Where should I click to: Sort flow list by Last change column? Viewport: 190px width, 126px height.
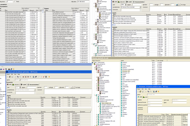[161, 60]
